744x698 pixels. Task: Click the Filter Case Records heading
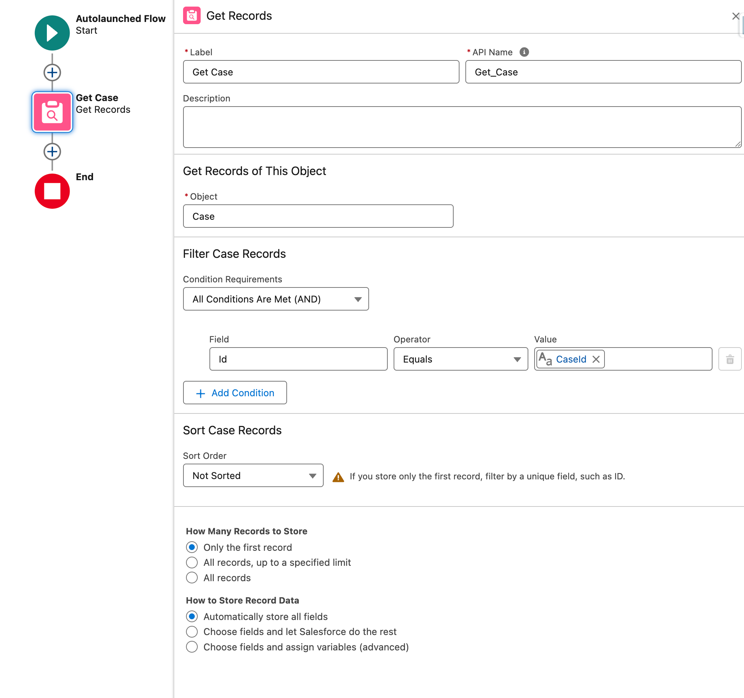234,254
